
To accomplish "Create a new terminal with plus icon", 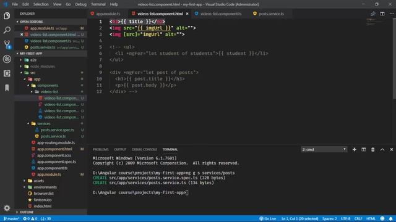I will pyautogui.click(x=355, y=149).
